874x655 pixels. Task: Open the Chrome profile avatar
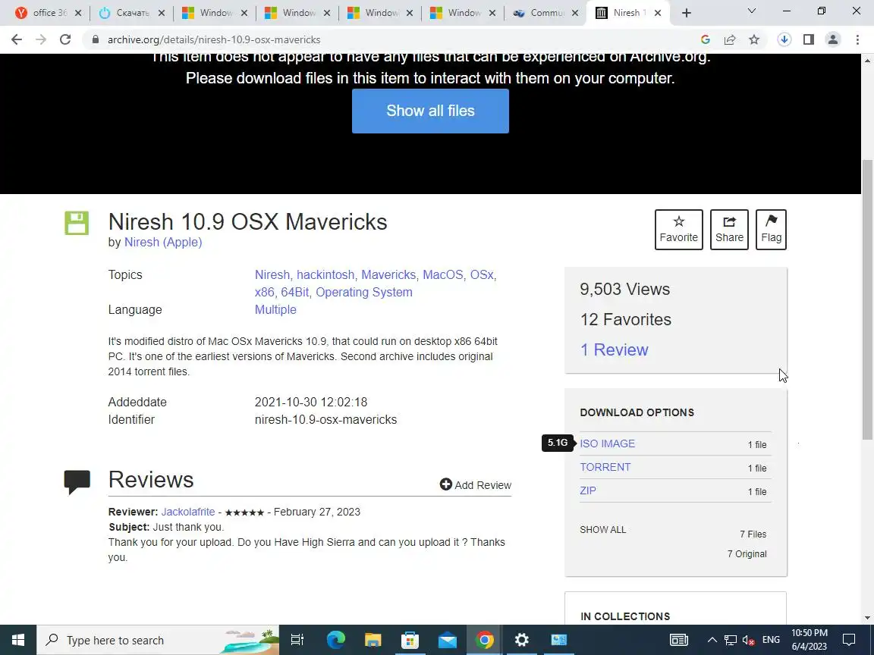click(x=833, y=39)
